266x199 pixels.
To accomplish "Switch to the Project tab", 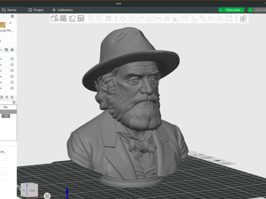I will 36,10.
